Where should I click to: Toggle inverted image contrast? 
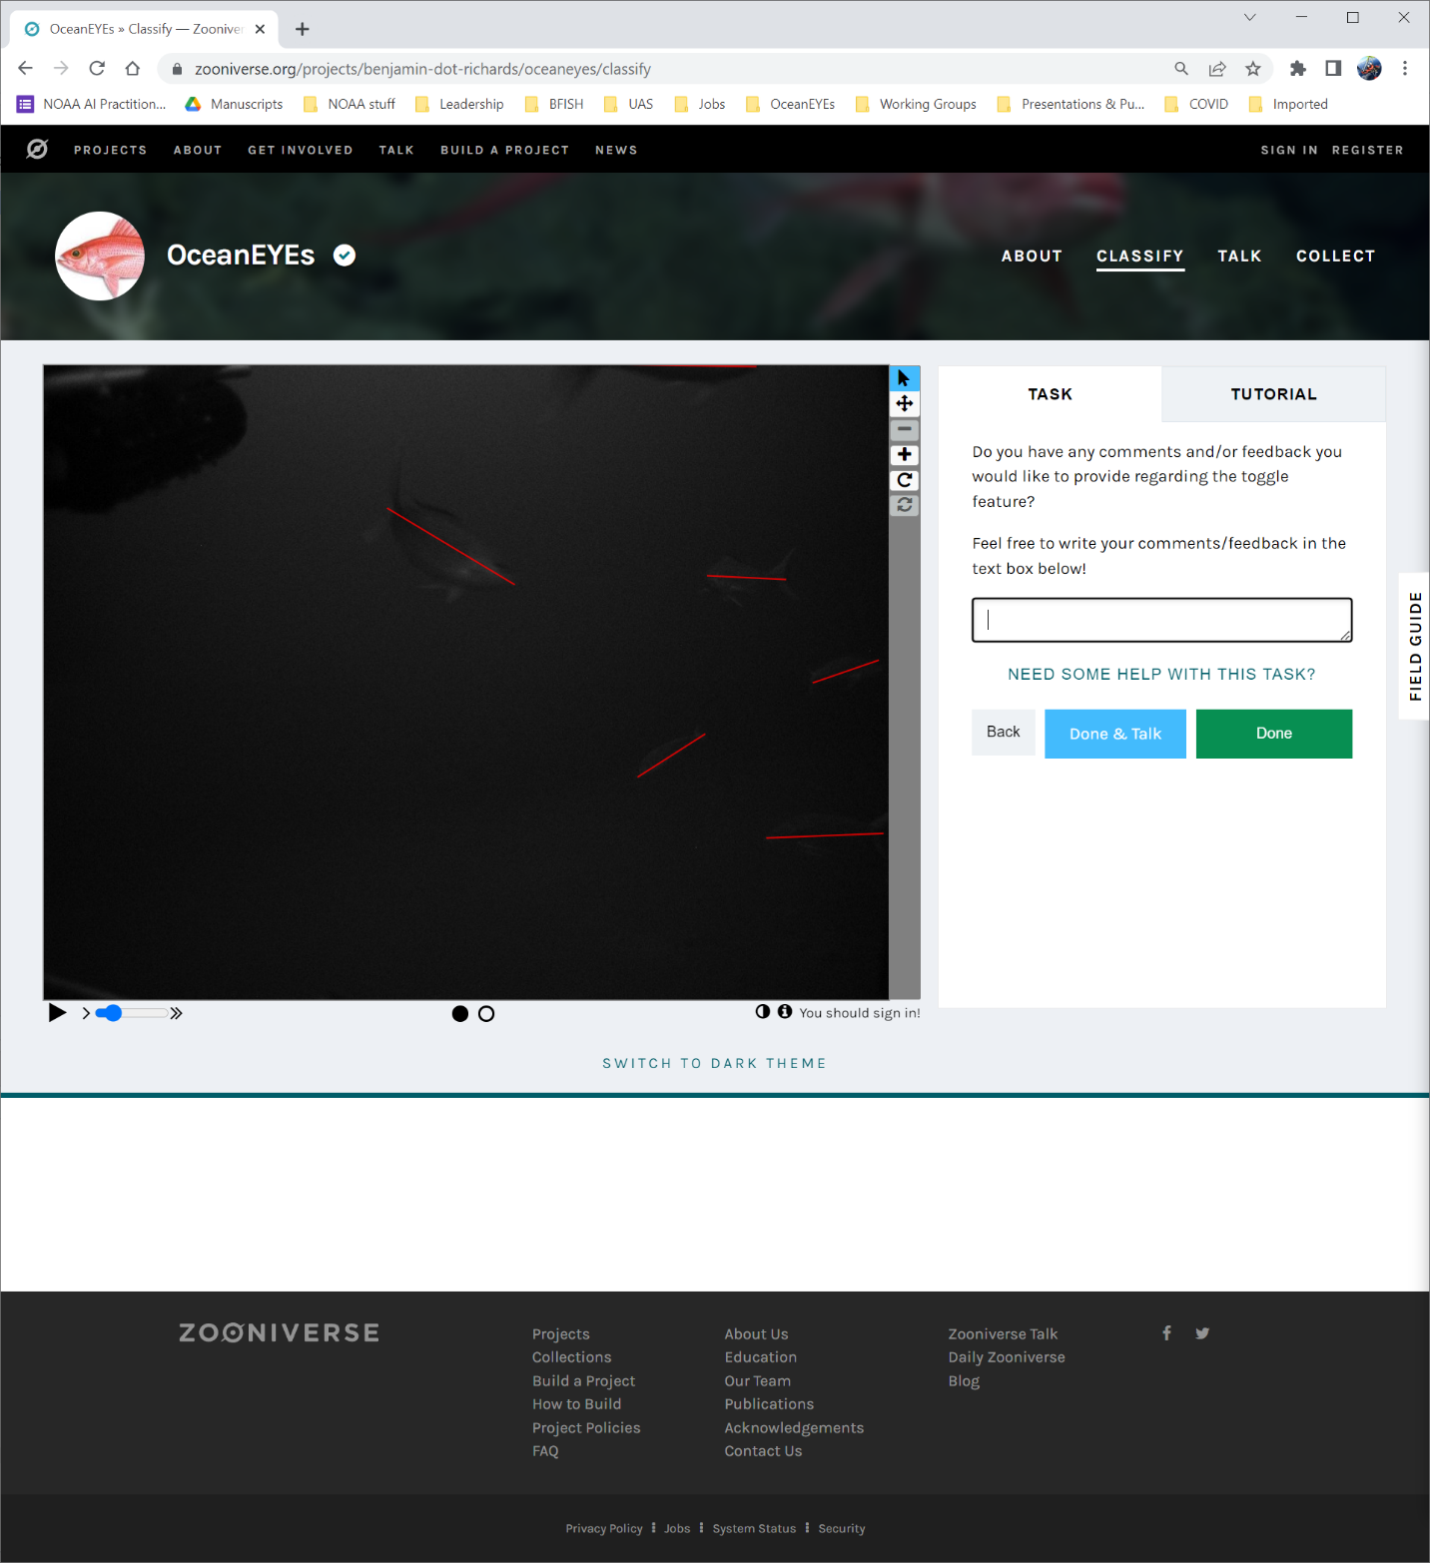763,1011
